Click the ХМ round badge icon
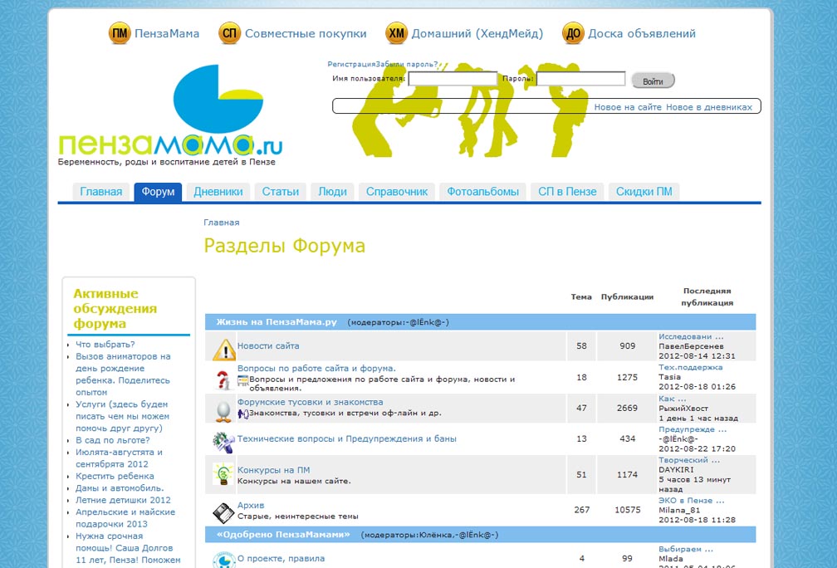Image resolution: width=837 pixels, height=568 pixels. coord(397,33)
